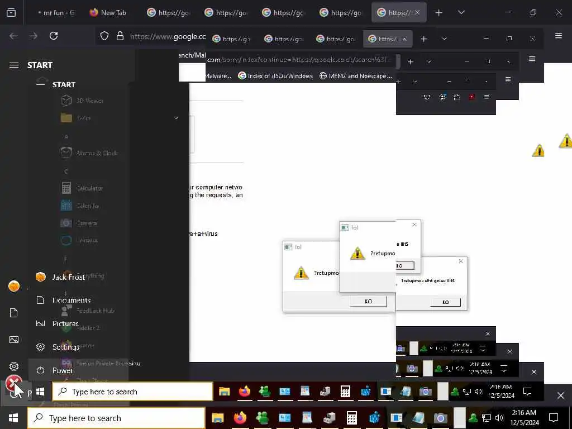Click the document icon in Start left rail
Viewport: 572px width, 429px height.
click(x=14, y=313)
